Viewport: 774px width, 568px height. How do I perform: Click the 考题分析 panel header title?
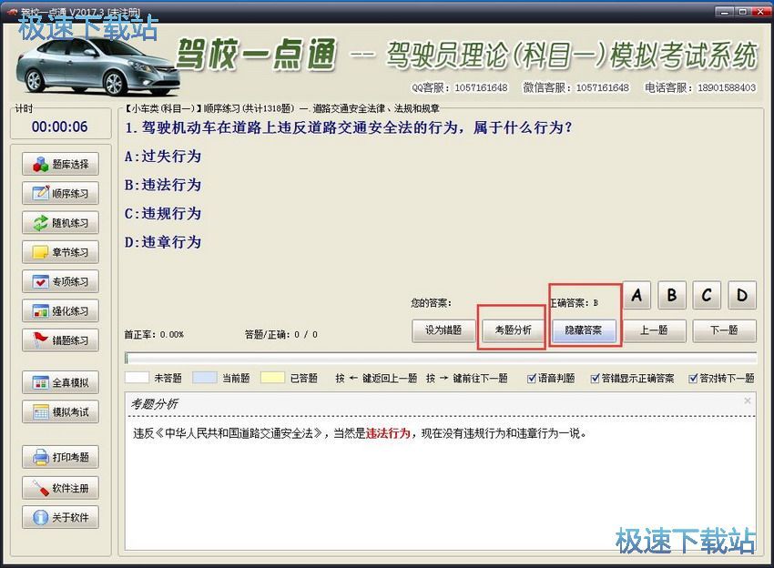tap(154, 404)
